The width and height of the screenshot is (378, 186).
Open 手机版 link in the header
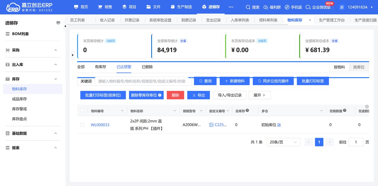pos(293,7)
